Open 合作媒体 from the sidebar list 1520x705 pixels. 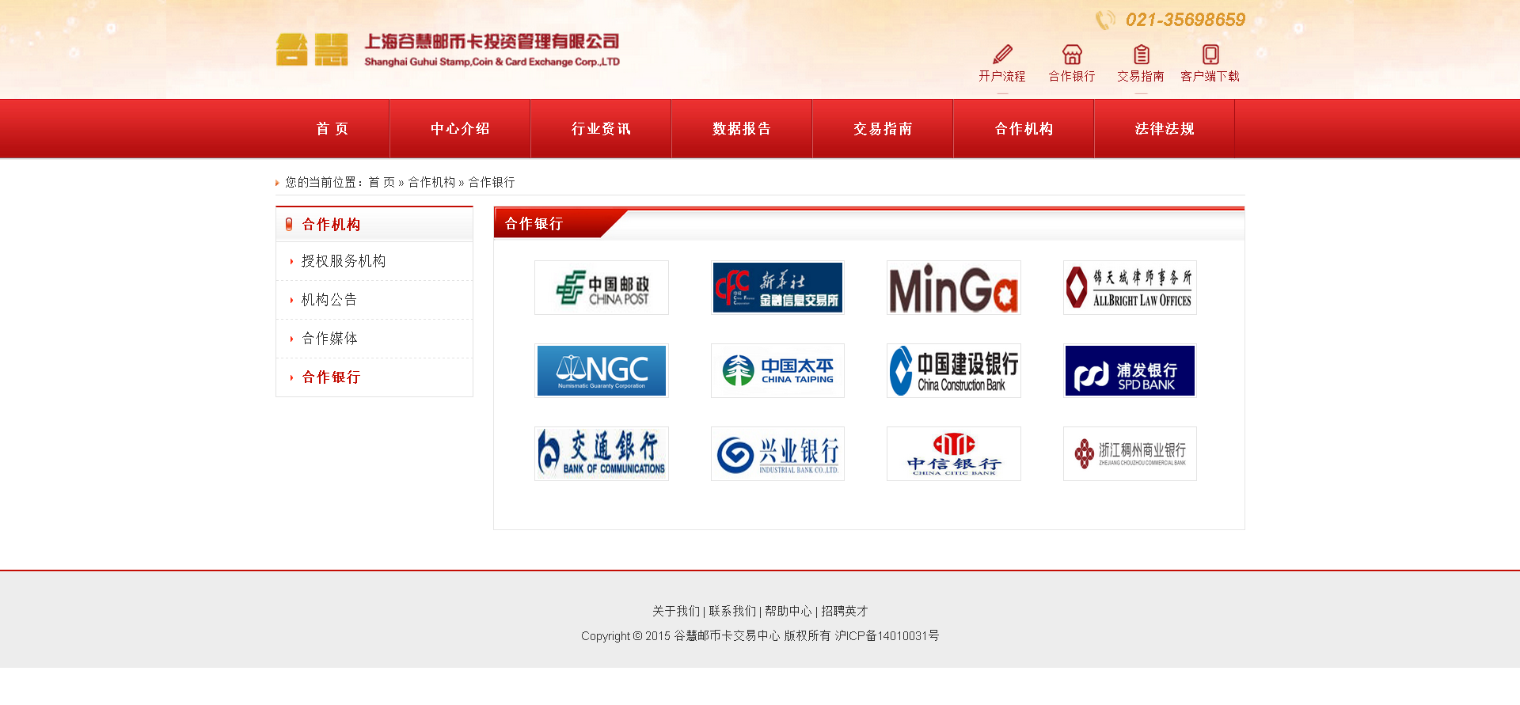pos(329,339)
